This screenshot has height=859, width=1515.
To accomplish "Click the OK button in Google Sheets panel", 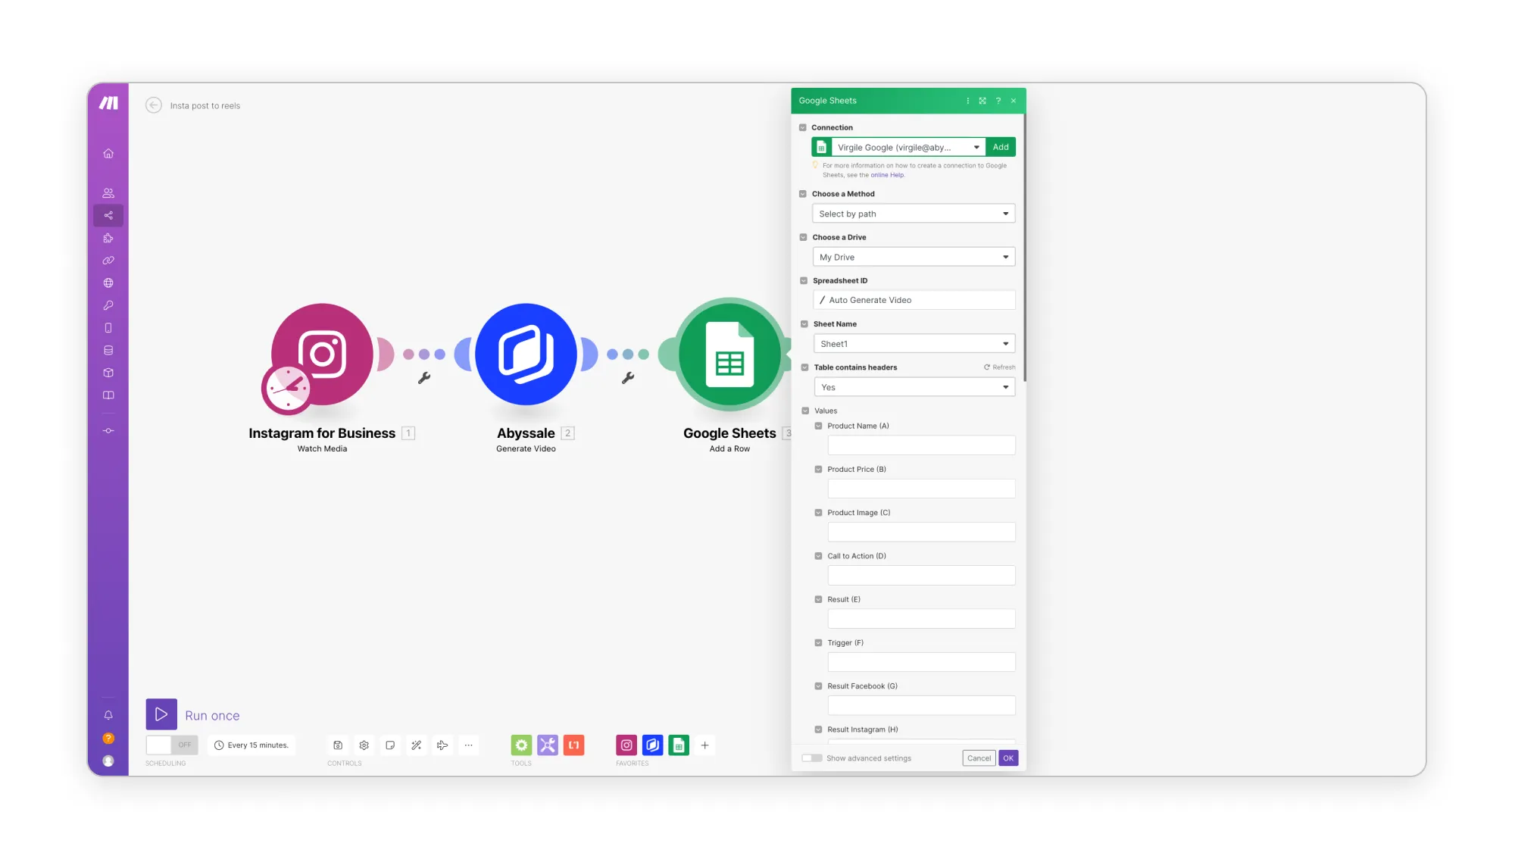I will pos(1008,758).
